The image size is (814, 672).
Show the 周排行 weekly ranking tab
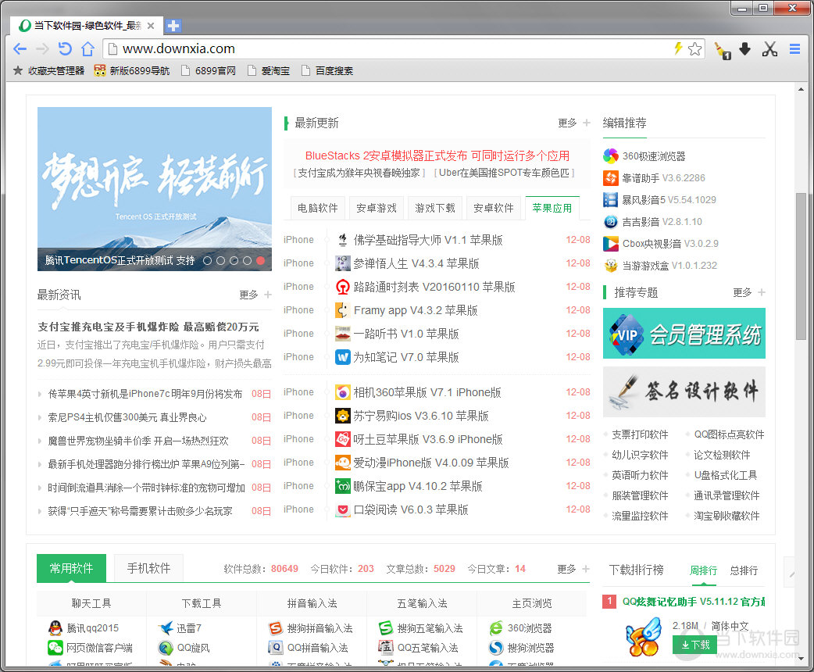pos(703,570)
